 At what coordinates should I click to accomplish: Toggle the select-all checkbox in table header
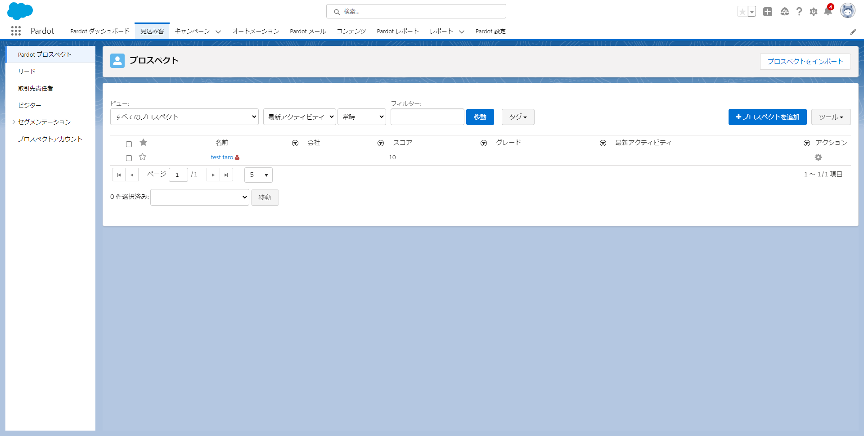pos(129,144)
